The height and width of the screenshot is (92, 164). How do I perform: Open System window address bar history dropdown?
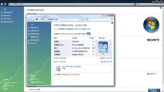click(130, 4)
